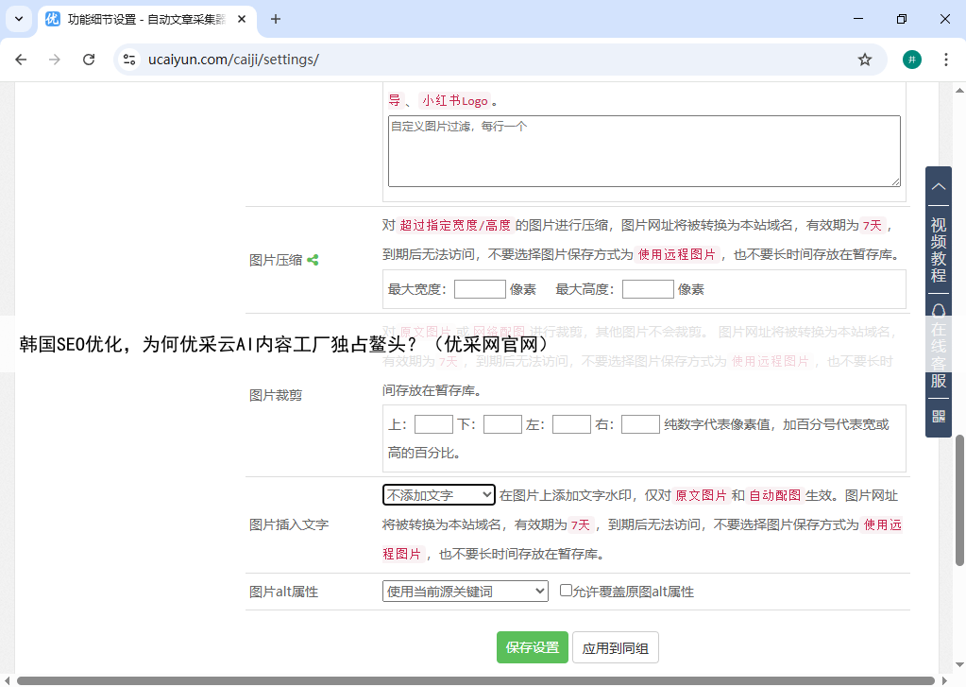This screenshot has height=687, width=966.
Task: Expand the 不添加文字 watermark dropdown
Action: [438, 495]
